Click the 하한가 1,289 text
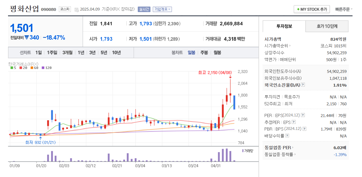The image size is (362, 177). coord(167,39)
